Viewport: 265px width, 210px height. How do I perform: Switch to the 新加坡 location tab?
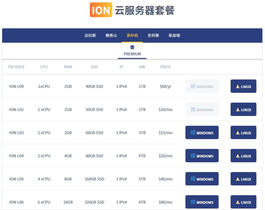(x=174, y=35)
